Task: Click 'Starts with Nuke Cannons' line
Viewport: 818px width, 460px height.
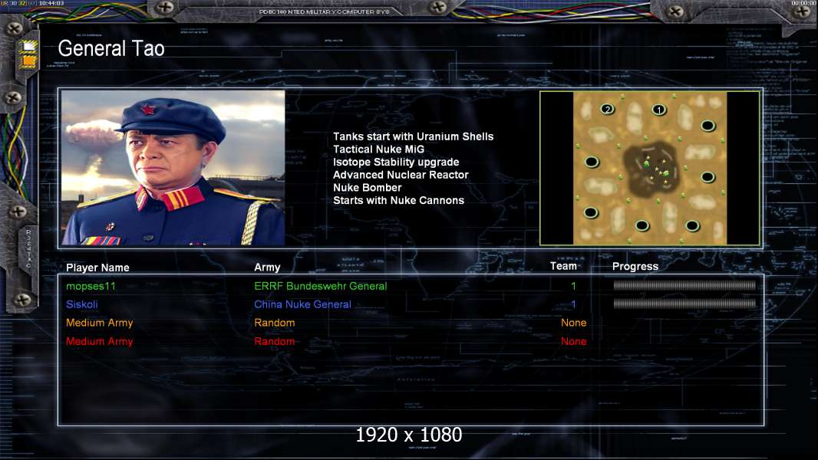Action: click(398, 201)
